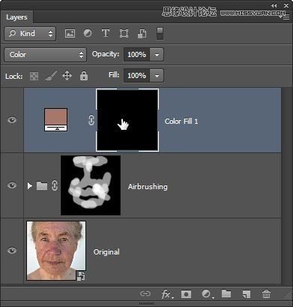Click the Color Fill 1 mask link icon

pyautogui.click(x=91, y=120)
